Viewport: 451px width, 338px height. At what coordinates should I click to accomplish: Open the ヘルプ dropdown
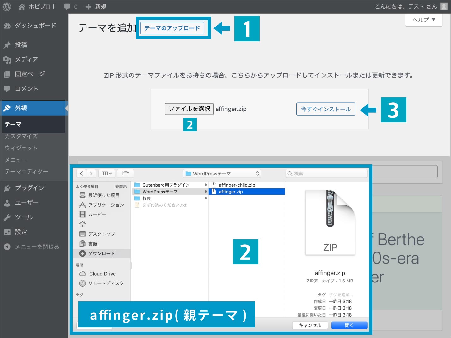423,20
